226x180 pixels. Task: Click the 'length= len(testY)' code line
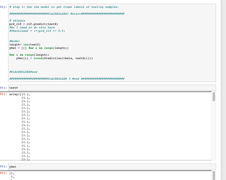(25, 44)
